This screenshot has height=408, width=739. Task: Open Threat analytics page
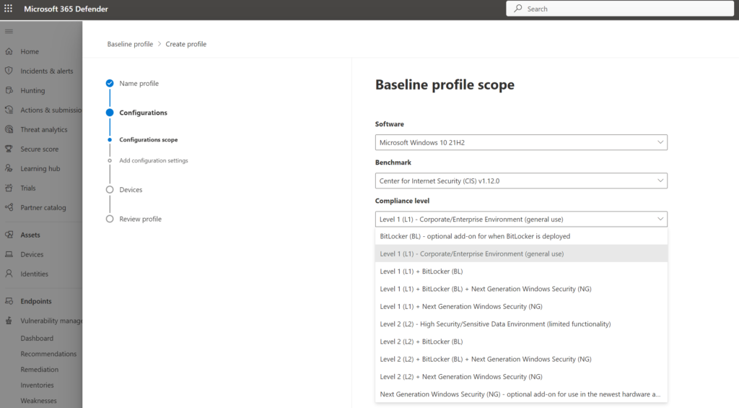pos(44,130)
